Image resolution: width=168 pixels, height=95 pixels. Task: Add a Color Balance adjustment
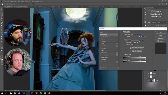pyautogui.click(x=153, y=14)
